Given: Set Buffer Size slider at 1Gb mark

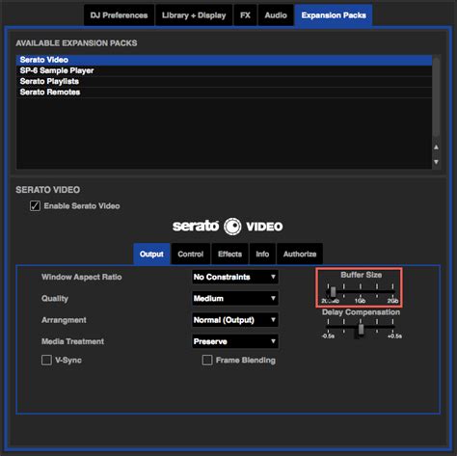Looking at the screenshot, I should [361, 292].
